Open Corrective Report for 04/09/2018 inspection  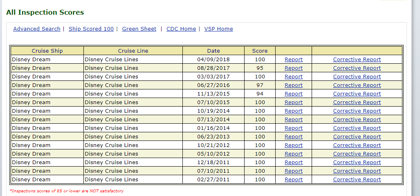tap(357, 60)
